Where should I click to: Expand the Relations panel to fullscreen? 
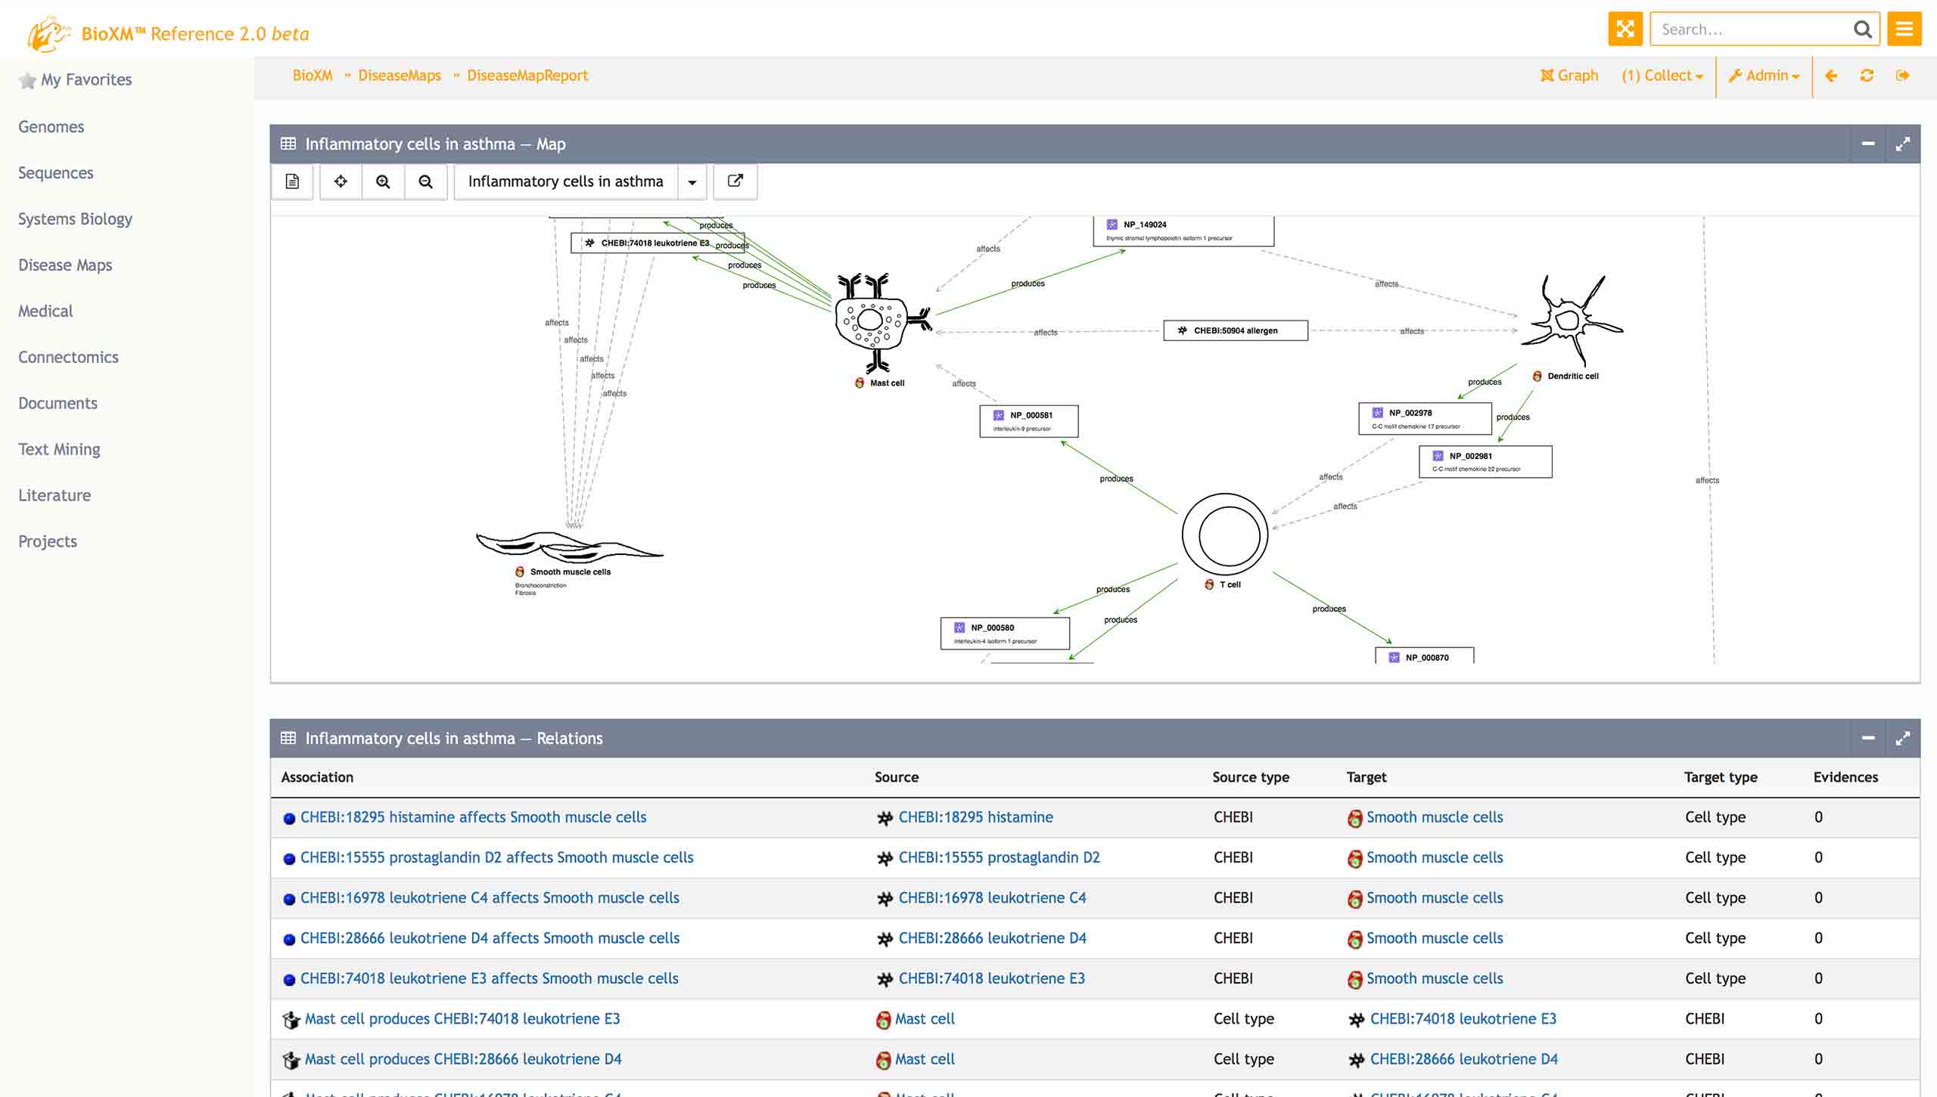click(x=1902, y=738)
